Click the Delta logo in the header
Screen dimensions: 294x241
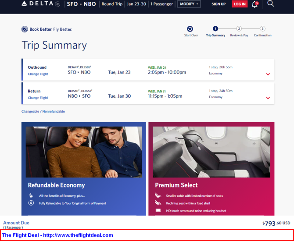pyautogui.click(x=40, y=4)
